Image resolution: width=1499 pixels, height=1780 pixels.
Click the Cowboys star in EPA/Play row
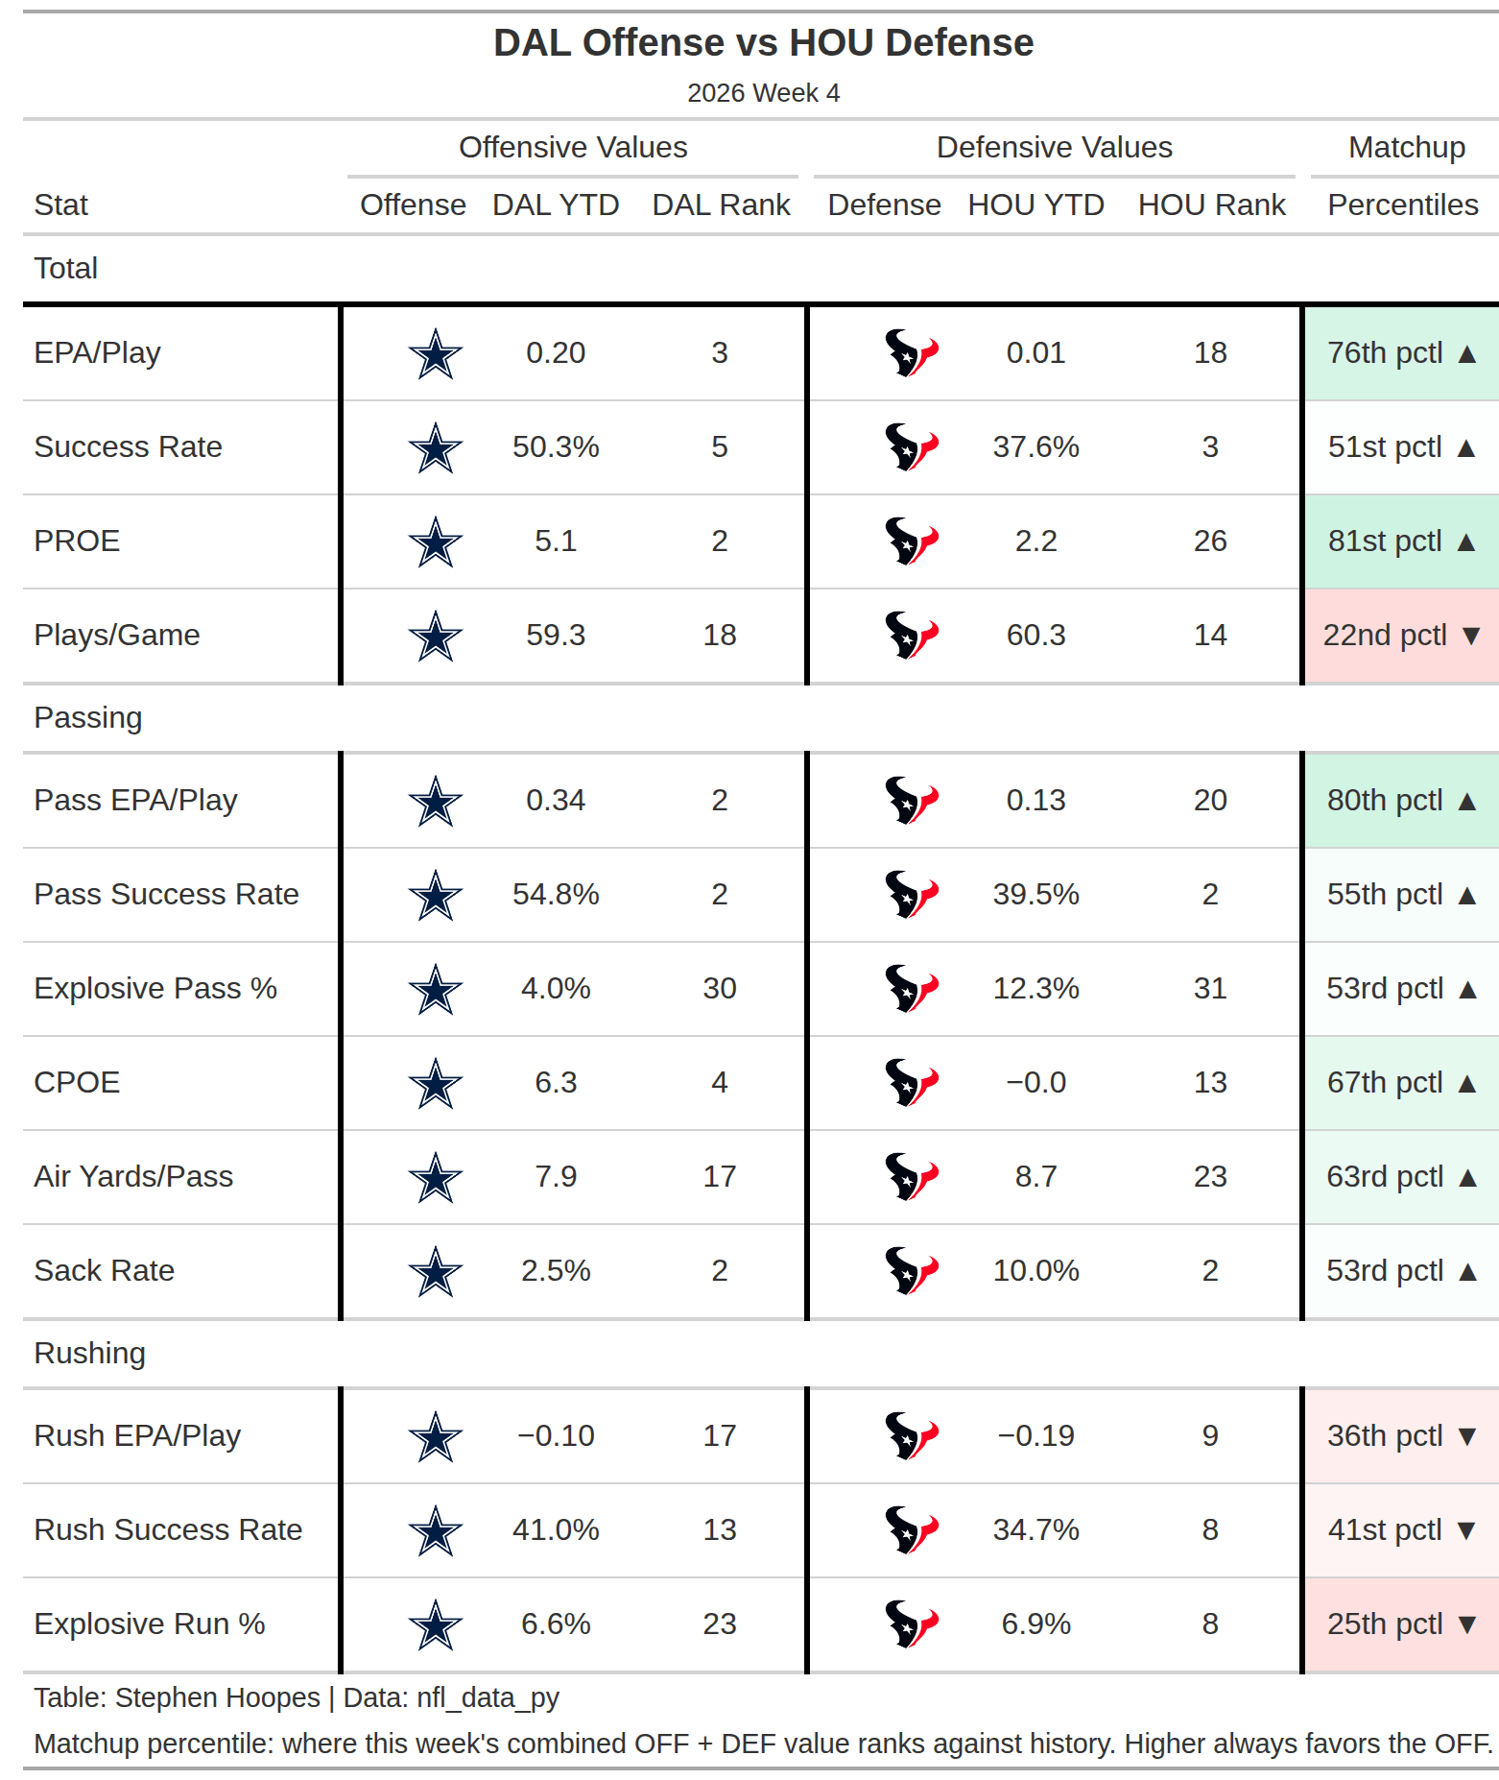tap(436, 353)
